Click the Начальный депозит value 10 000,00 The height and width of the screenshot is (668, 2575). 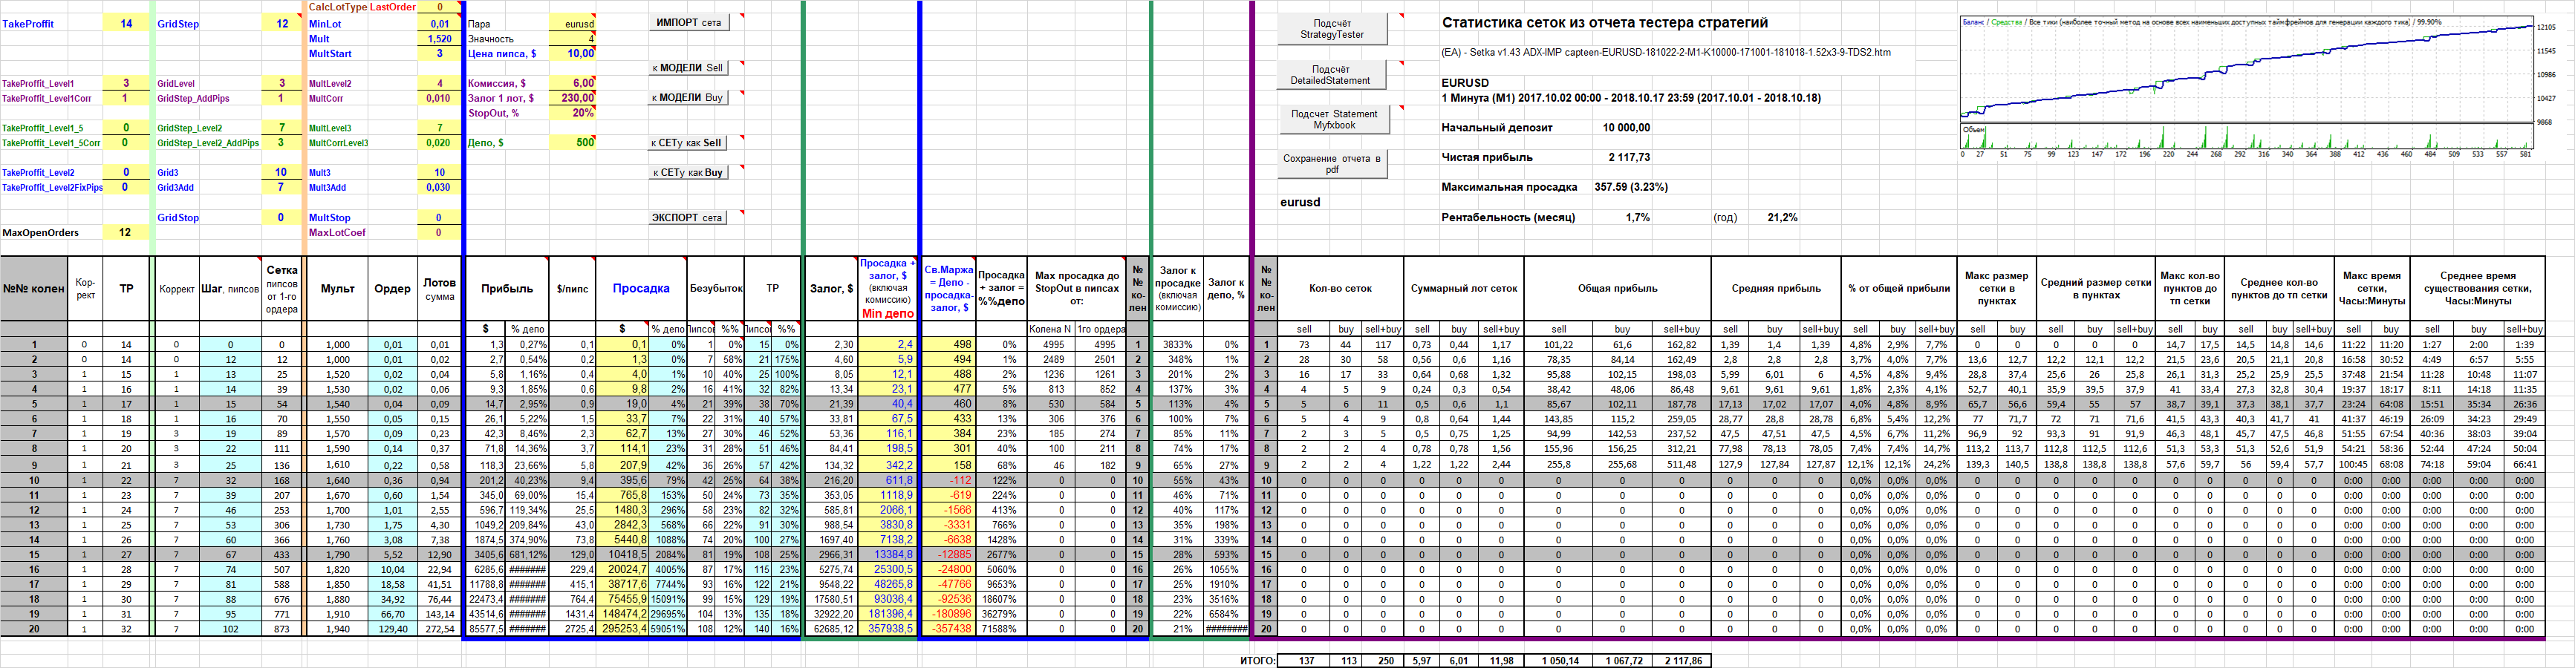click(x=1627, y=128)
